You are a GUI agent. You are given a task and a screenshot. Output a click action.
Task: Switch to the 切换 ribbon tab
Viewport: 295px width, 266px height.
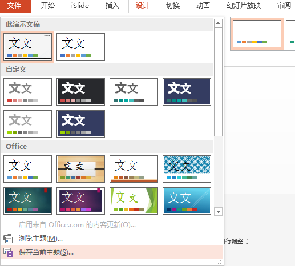pos(173,6)
